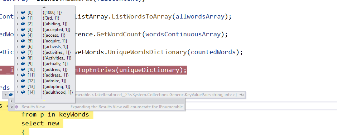Expand entry [1] with 3rd value
337x135 pixels.
[18, 18]
